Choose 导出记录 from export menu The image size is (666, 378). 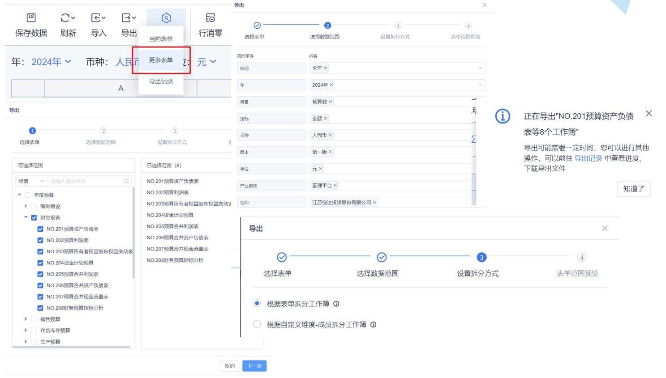click(x=161, y=81)
